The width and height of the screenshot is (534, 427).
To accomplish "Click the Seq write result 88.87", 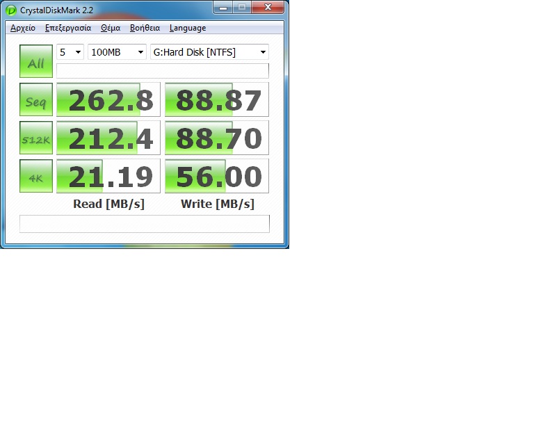I will point(217,99).
